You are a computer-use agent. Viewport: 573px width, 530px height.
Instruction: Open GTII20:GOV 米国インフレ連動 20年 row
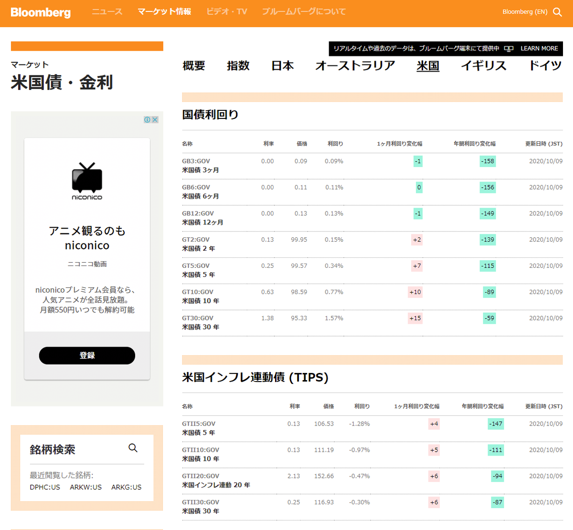click(x=372, y=481)
